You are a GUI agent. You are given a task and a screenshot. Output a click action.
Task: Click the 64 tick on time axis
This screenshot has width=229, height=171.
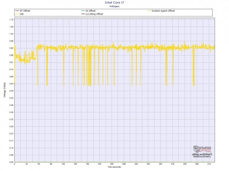point(39,164)
